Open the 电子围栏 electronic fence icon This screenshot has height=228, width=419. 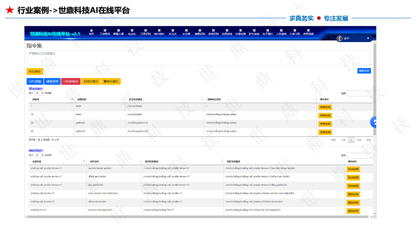(267, 32)
